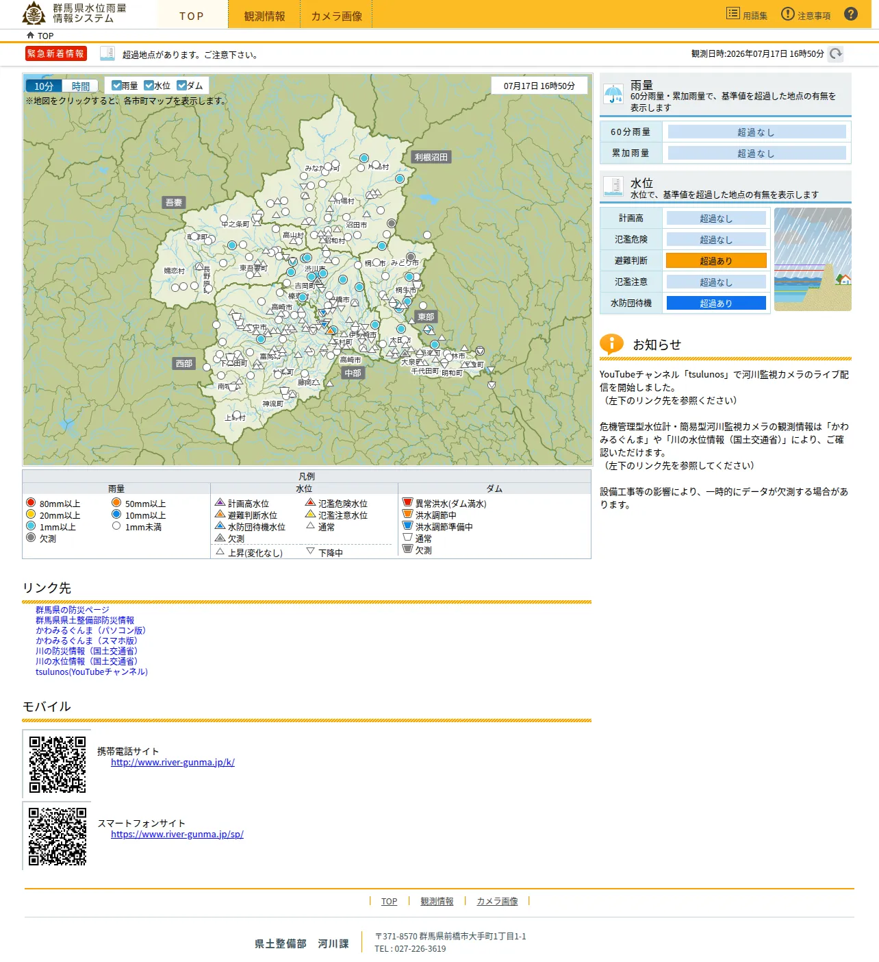Click the rainfall umbrella icon
The image size is (879, 962).
click(x=613, y=95)
